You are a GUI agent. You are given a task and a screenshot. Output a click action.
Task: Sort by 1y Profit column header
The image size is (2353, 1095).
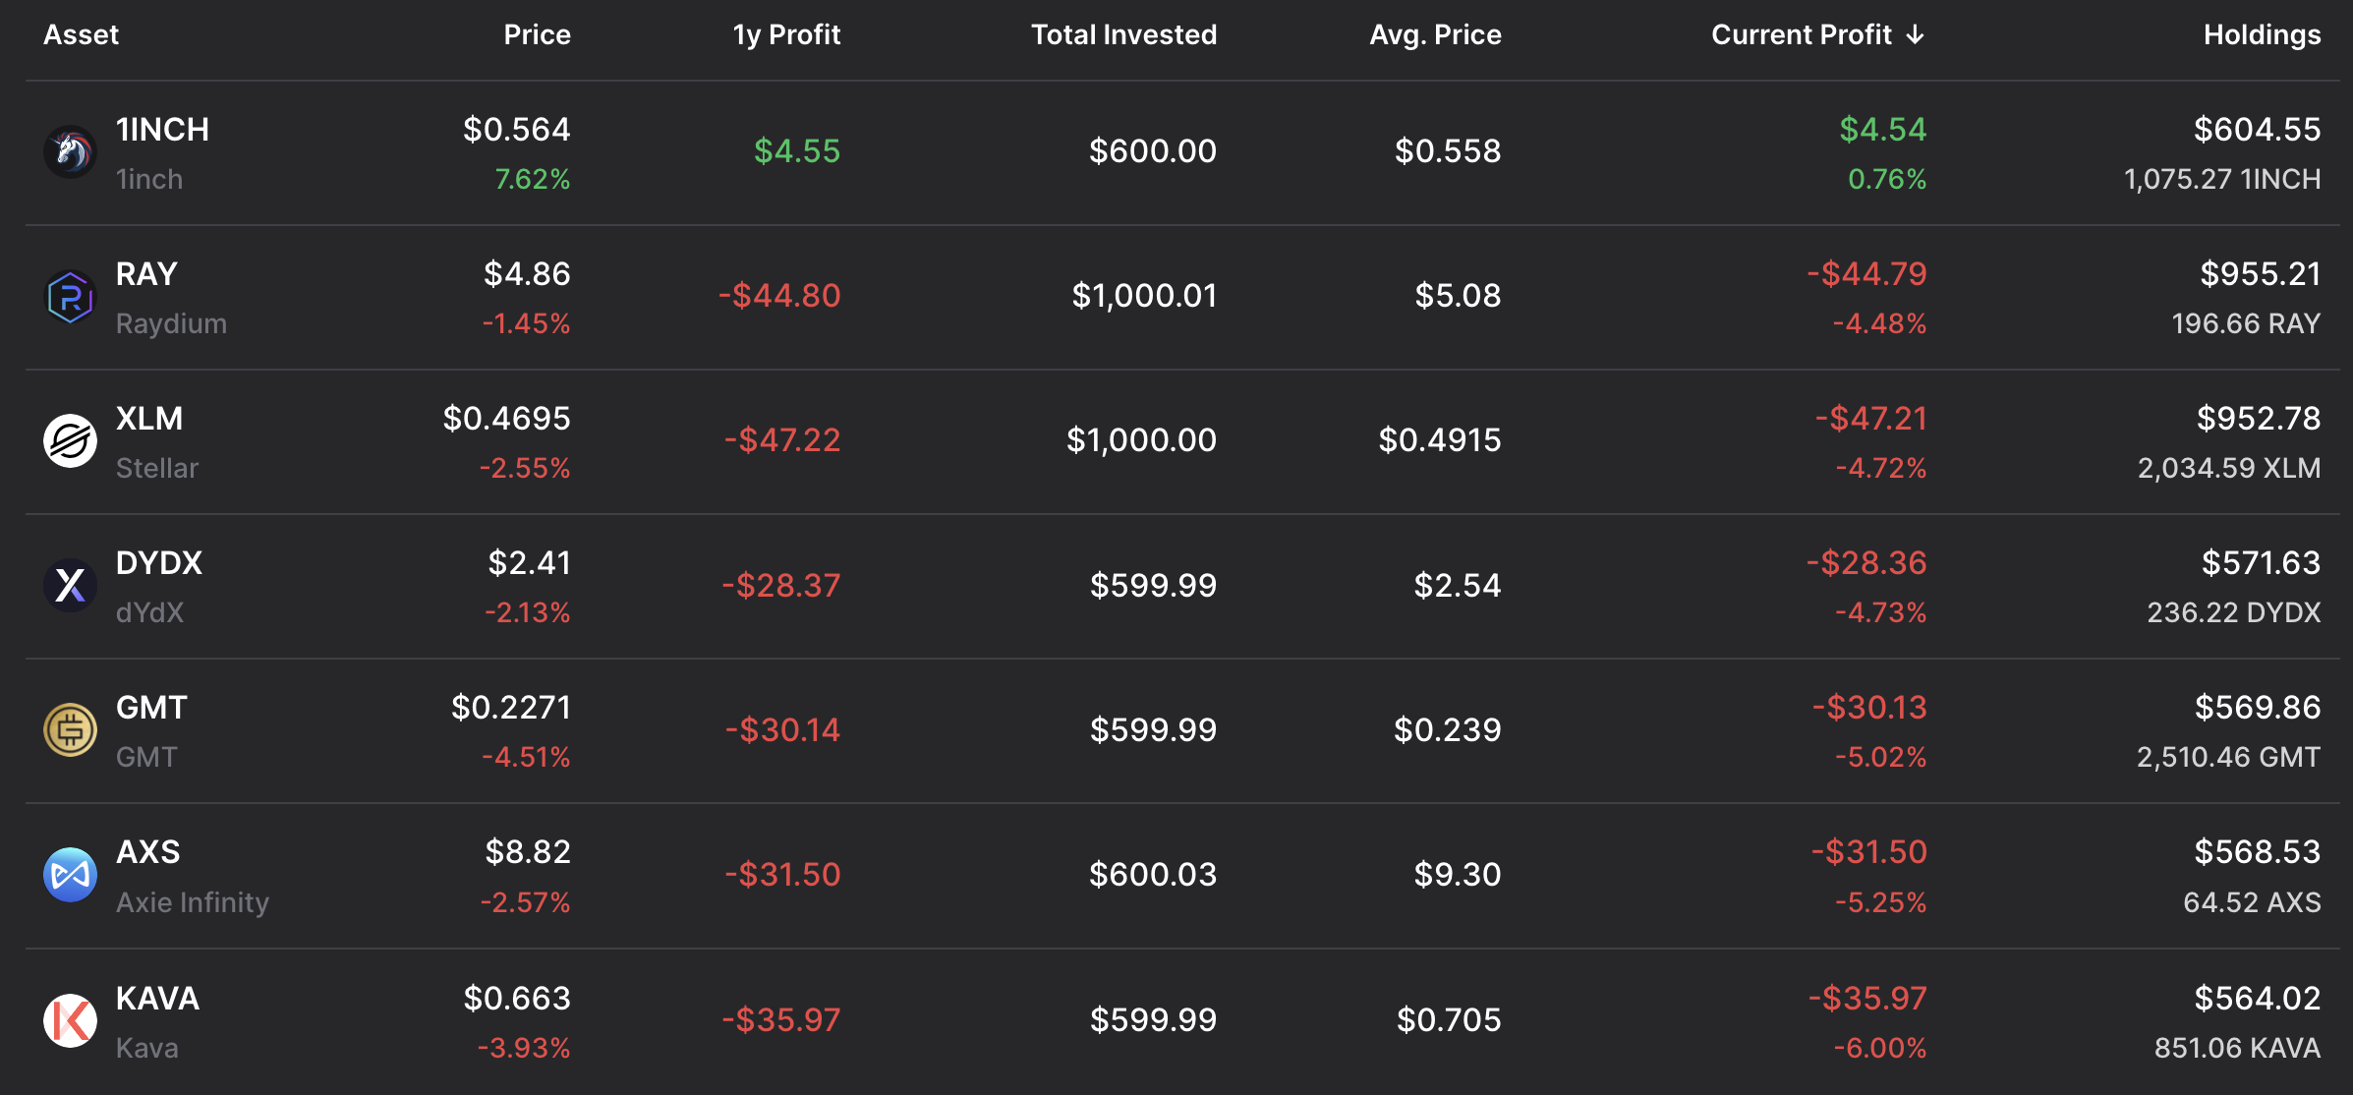786,35
